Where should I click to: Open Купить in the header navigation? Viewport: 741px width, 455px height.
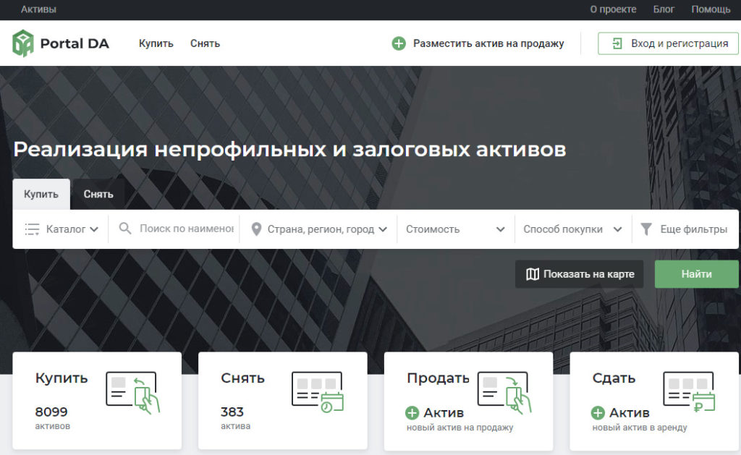click(156, 43)
